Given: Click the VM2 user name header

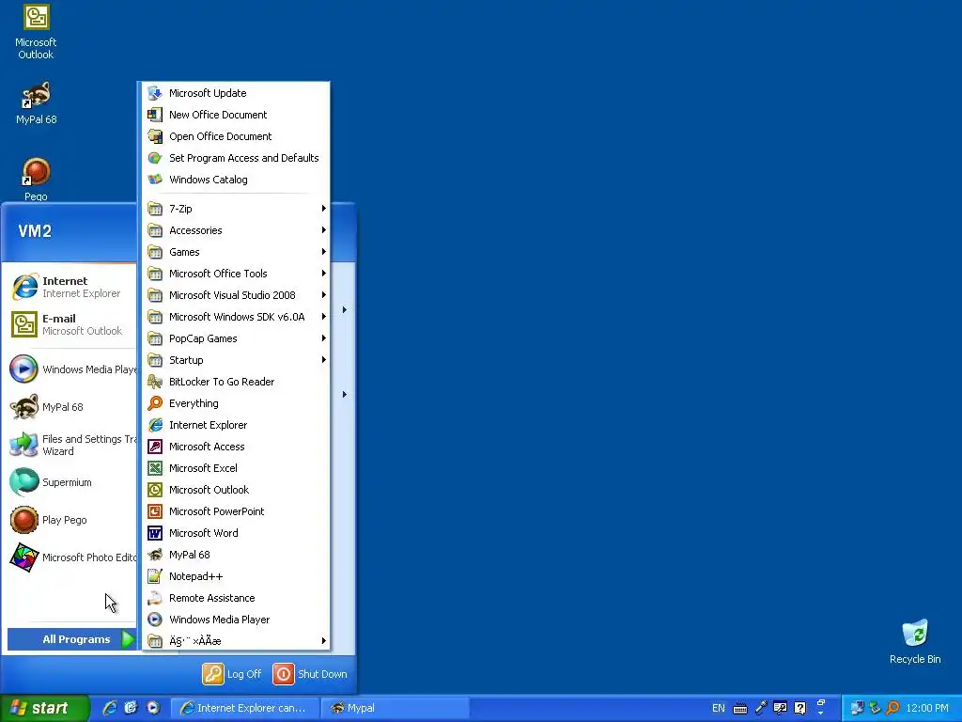Looking at the screenshot, I should click(x=35, y=231).
